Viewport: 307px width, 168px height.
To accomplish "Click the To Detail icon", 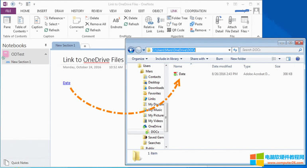I will tap(219, 23).
